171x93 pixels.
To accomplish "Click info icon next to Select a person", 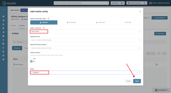I will [44, 28].
